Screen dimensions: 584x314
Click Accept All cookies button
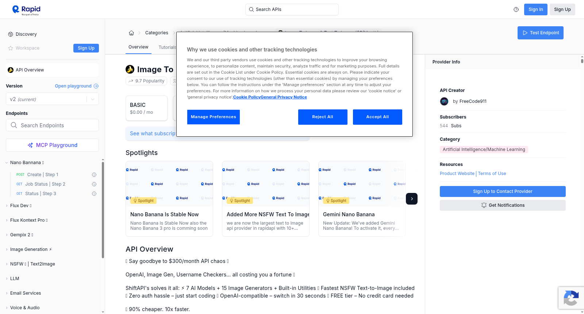(377, 117)
